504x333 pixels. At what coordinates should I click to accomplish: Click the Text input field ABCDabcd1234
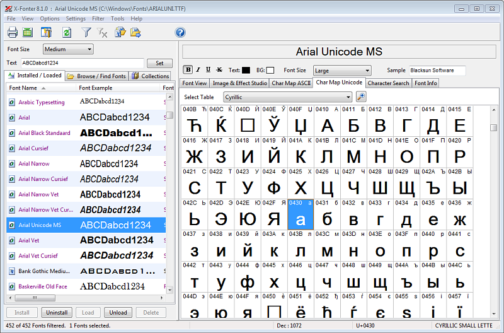coord(83,63)
